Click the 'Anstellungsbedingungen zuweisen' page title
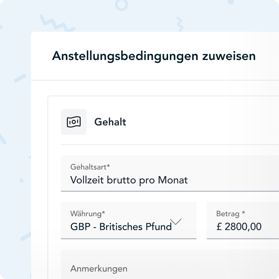279x279 pixels. coord(153,56)
